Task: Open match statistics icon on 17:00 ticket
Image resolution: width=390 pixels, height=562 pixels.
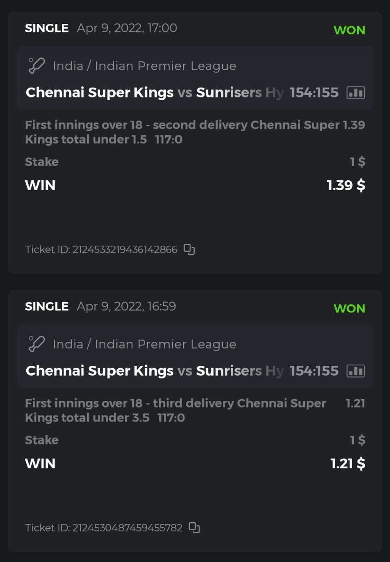Action: (355, 93)
